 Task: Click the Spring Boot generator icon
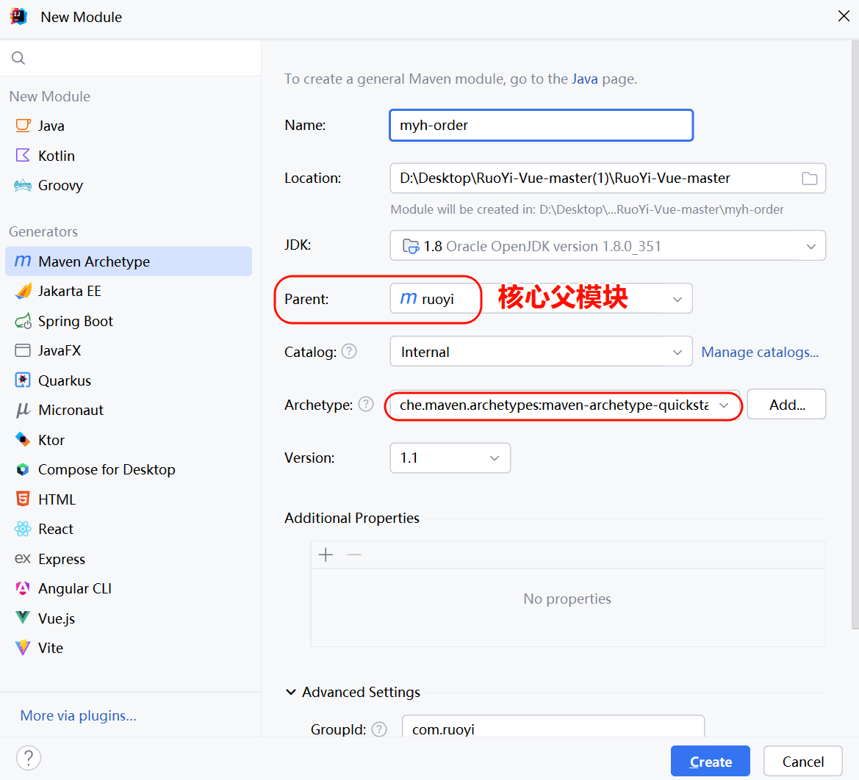click(23, 321)
